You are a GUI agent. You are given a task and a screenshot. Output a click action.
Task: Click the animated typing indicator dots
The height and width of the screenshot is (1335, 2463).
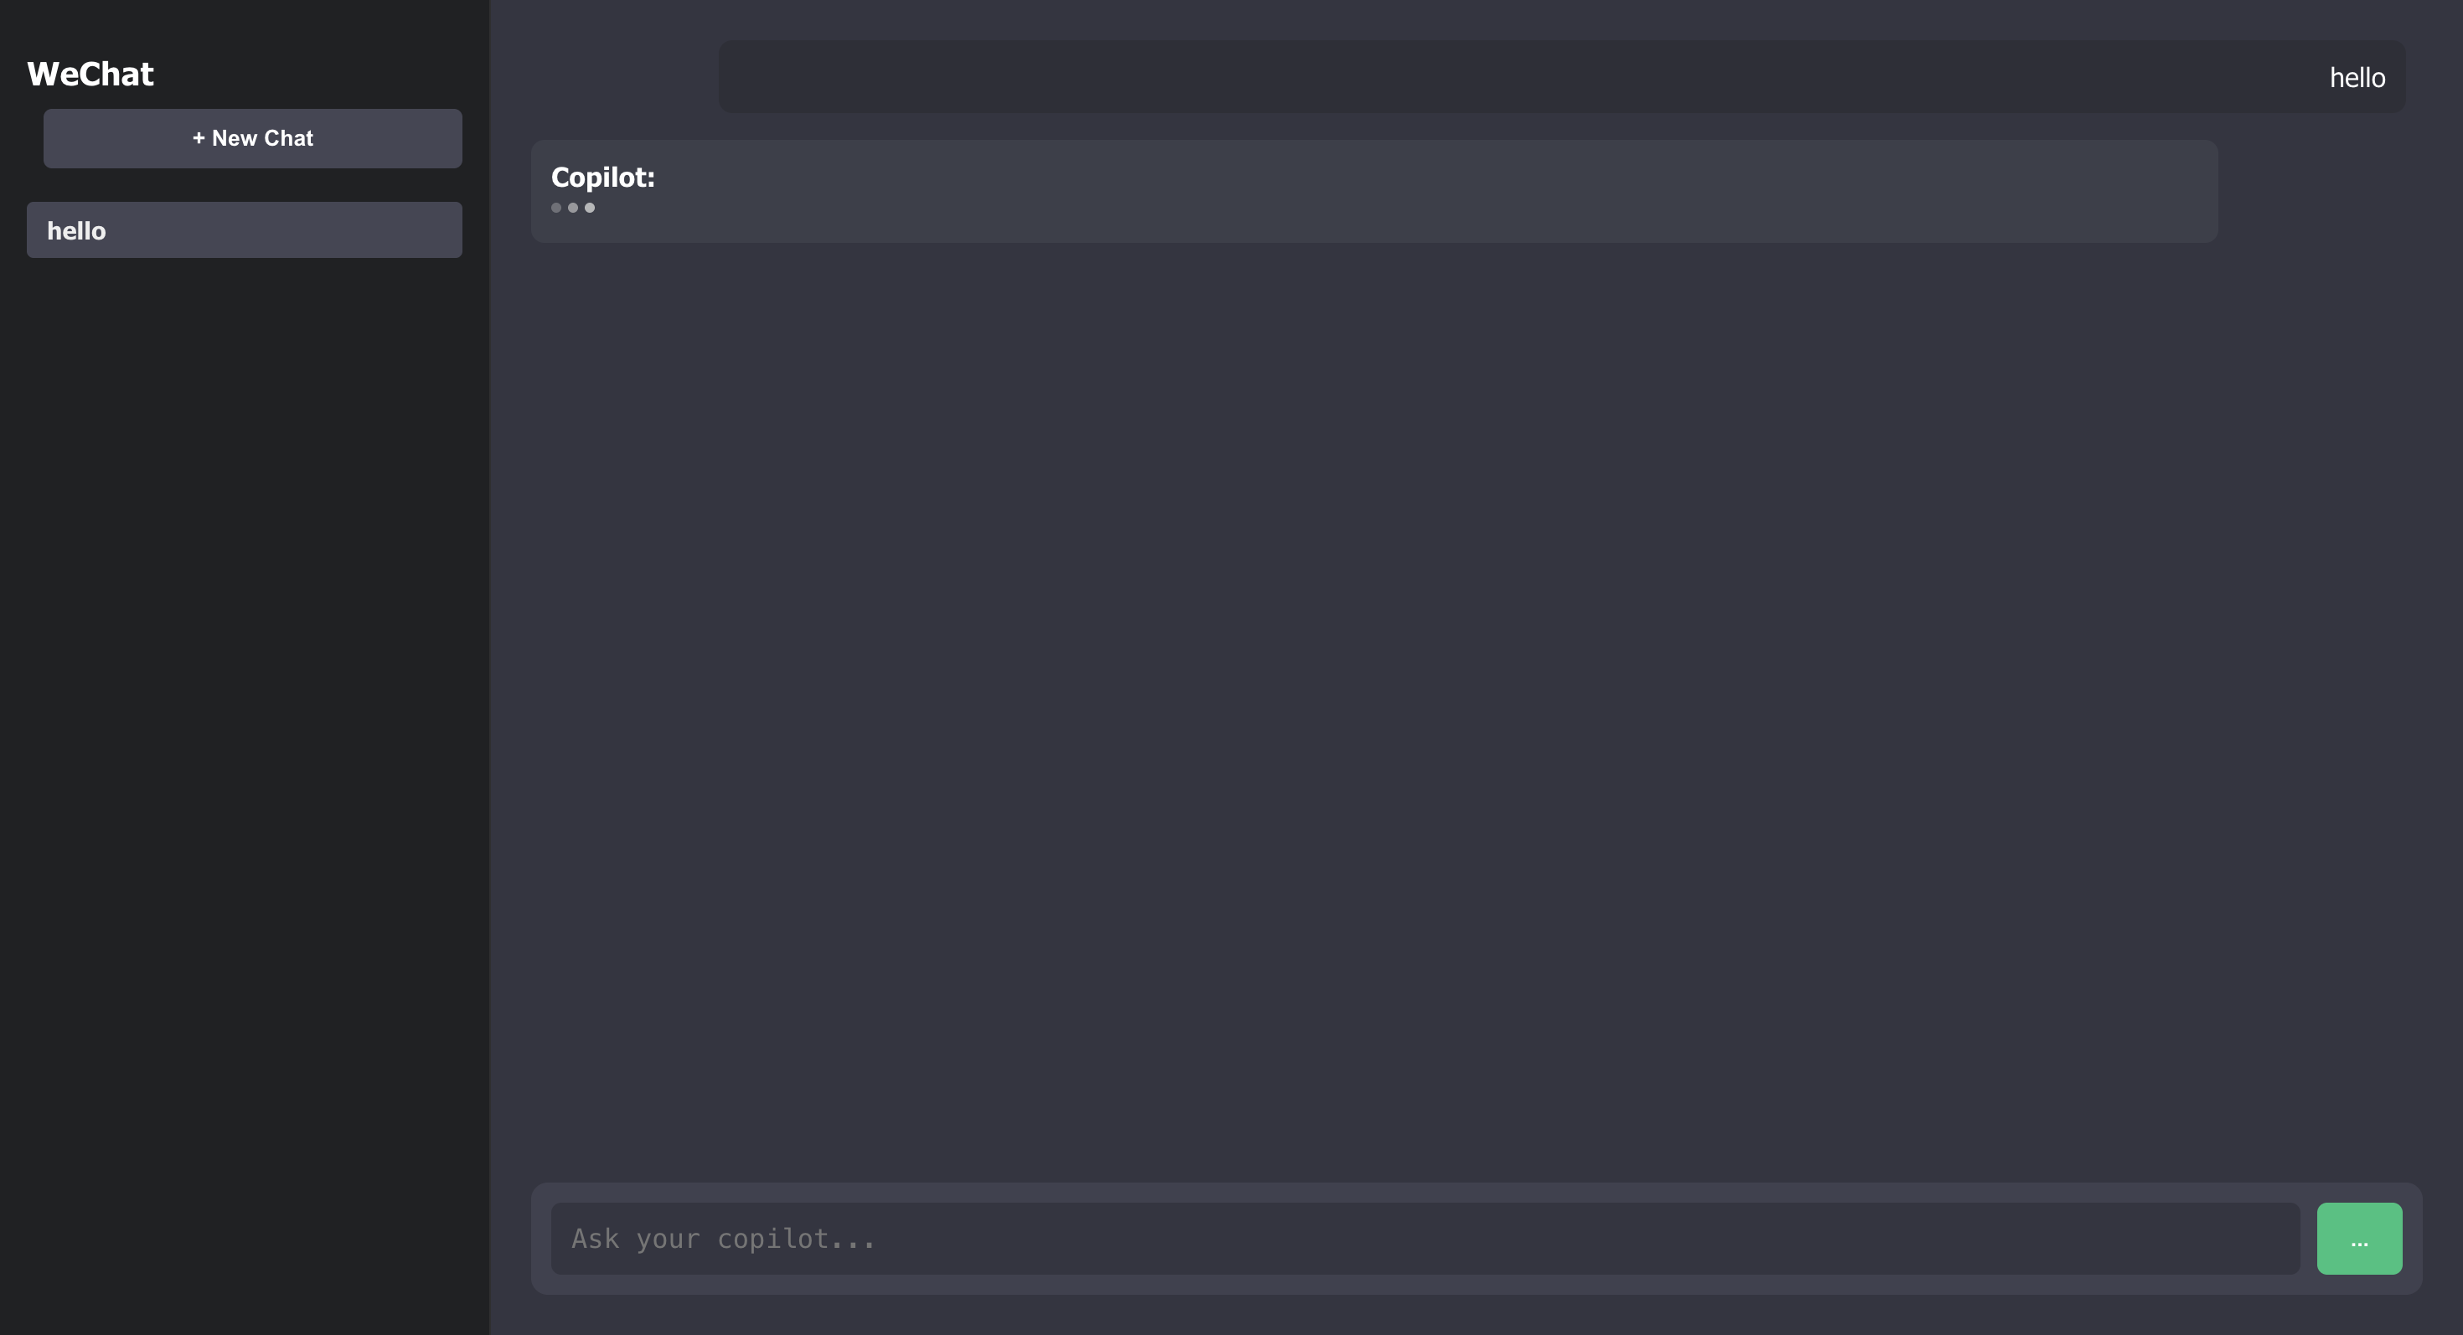coord(573,208)
